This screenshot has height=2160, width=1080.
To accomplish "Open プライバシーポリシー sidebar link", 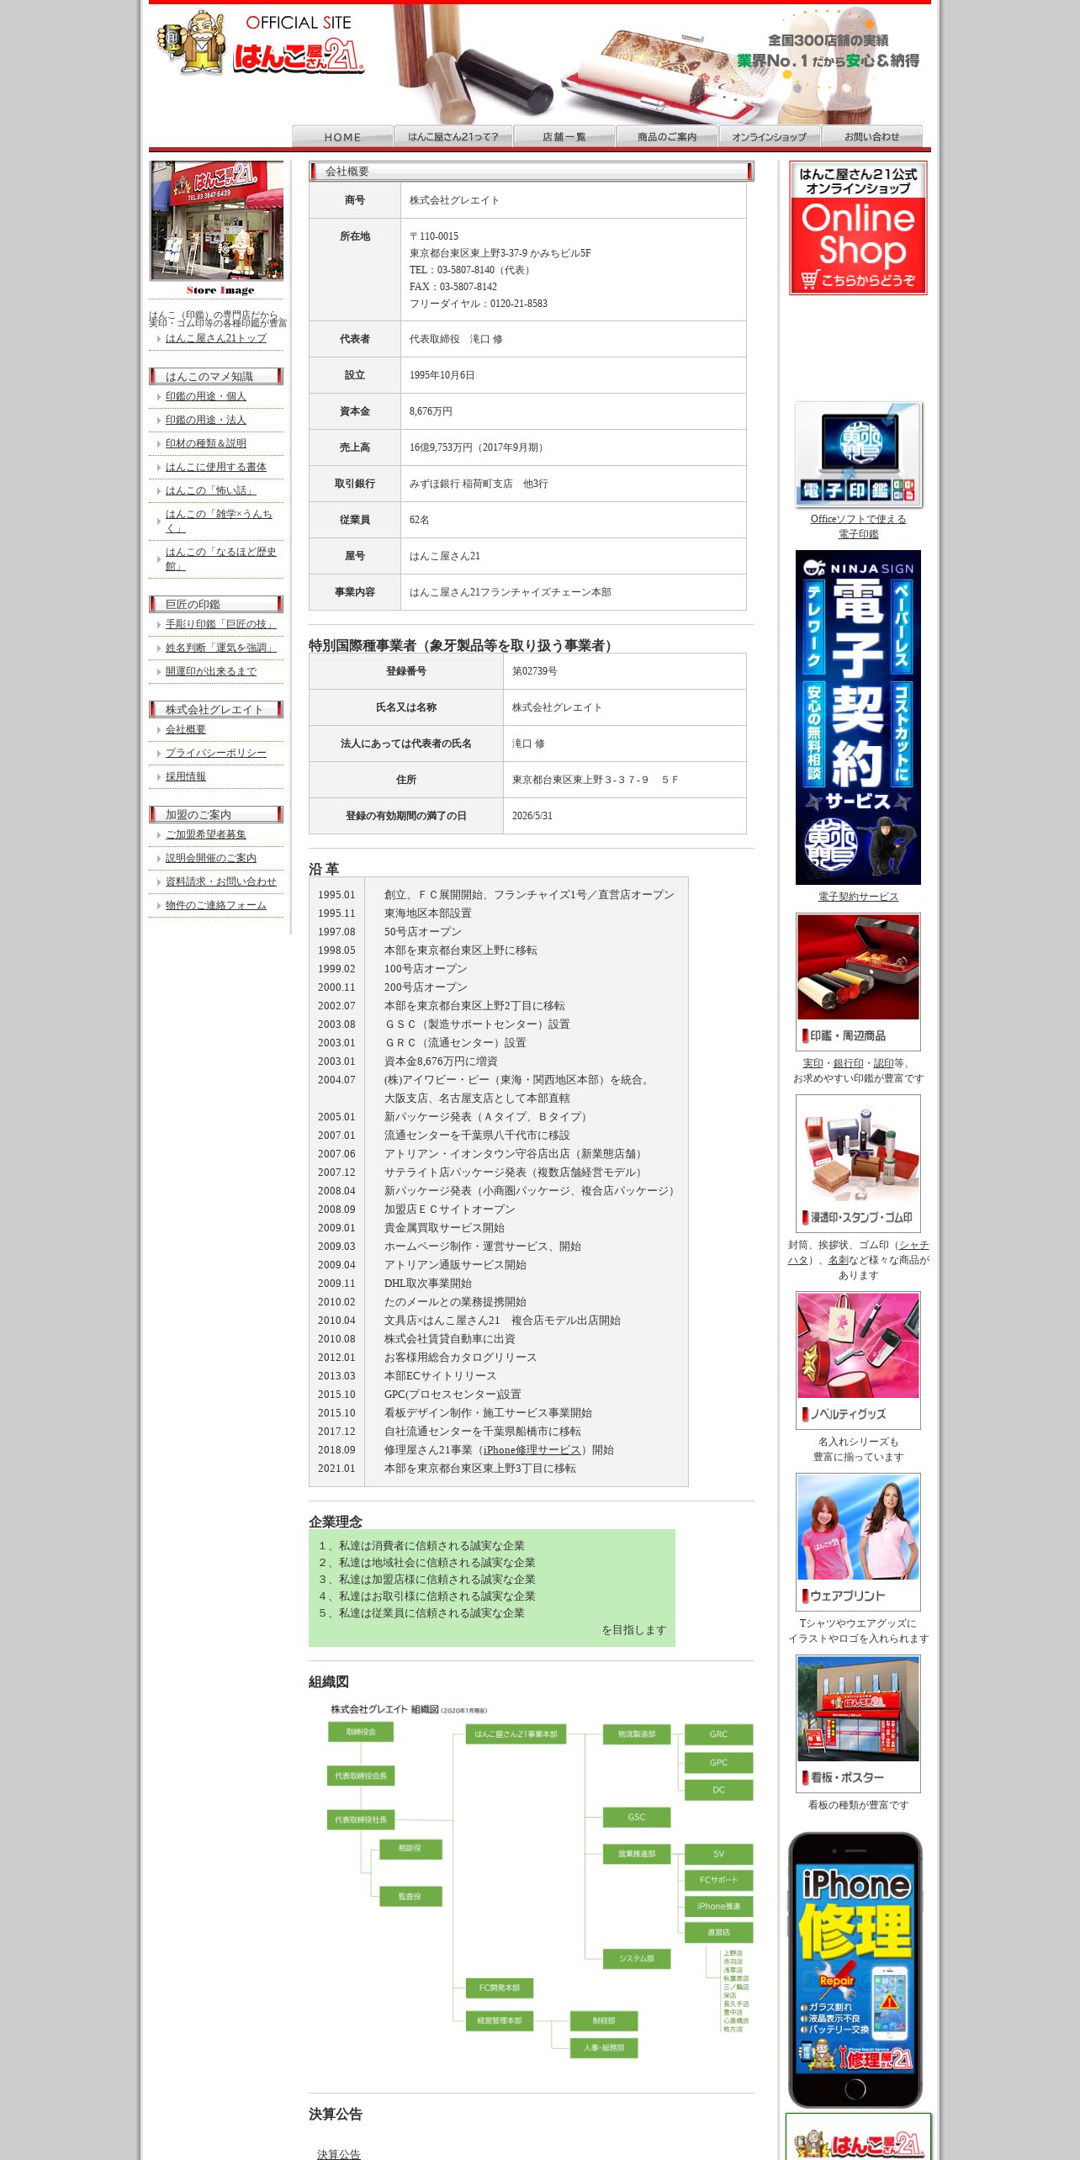I will click(x=216, y=753).
